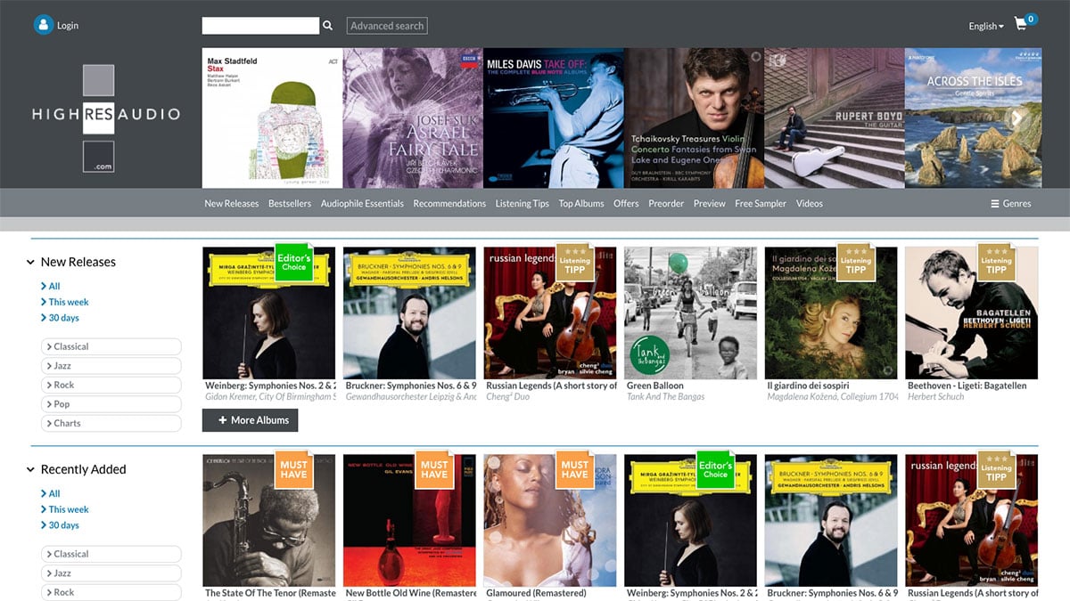Collapse the New Releases section

pyautogui.click(x=30, y=263)
